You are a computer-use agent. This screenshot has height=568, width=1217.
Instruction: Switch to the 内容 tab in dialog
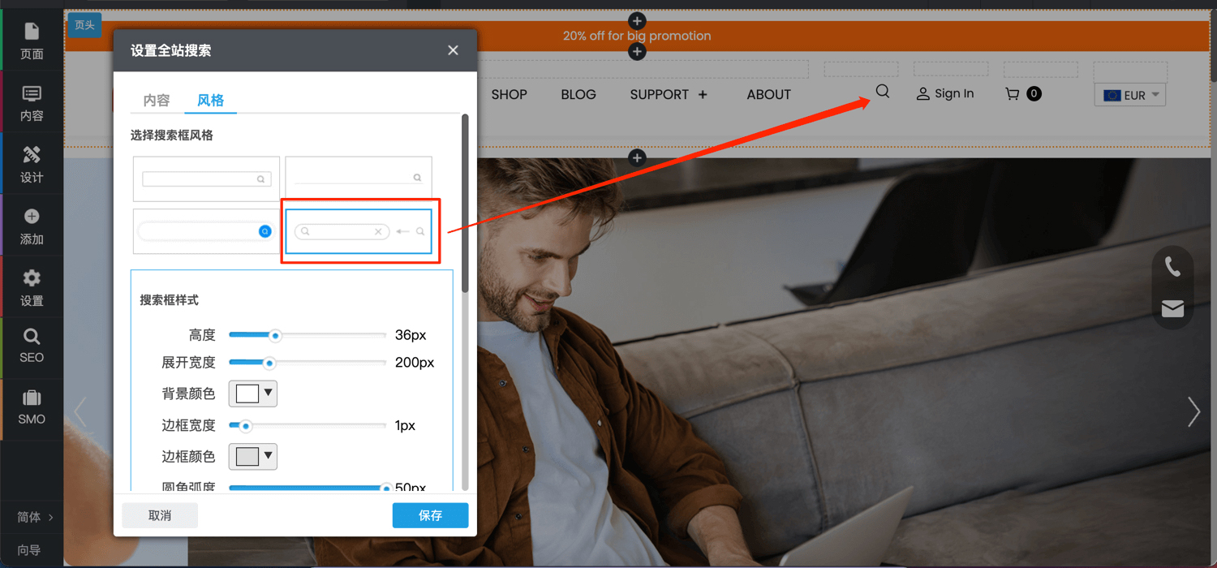point(157,101)
